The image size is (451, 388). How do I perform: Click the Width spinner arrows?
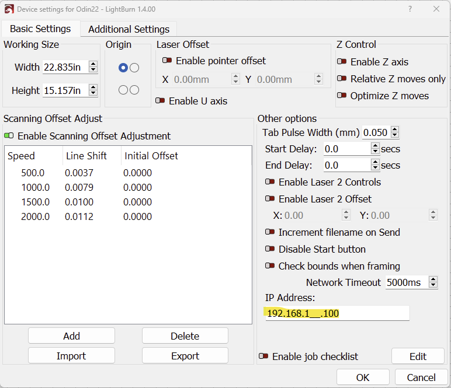click(93, 67)
